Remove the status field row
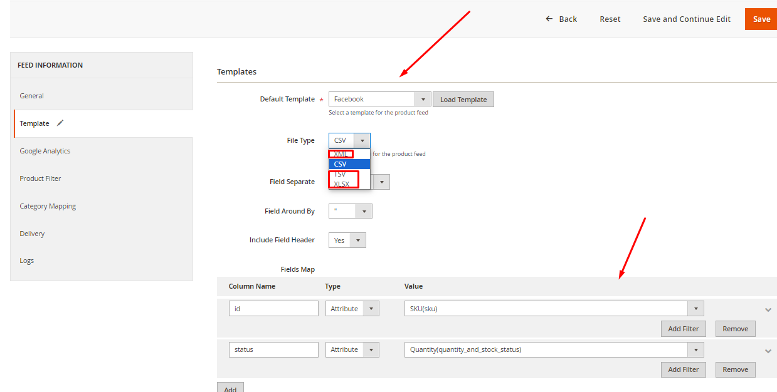Screen dimensions: 777x392 point(735,369)
